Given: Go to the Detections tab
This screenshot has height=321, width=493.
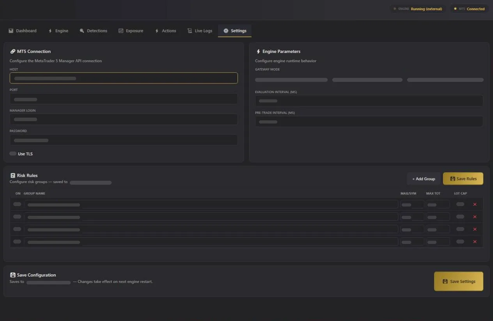Looking at the screenshot, I should pyautogui.click(x=93, y=31).
